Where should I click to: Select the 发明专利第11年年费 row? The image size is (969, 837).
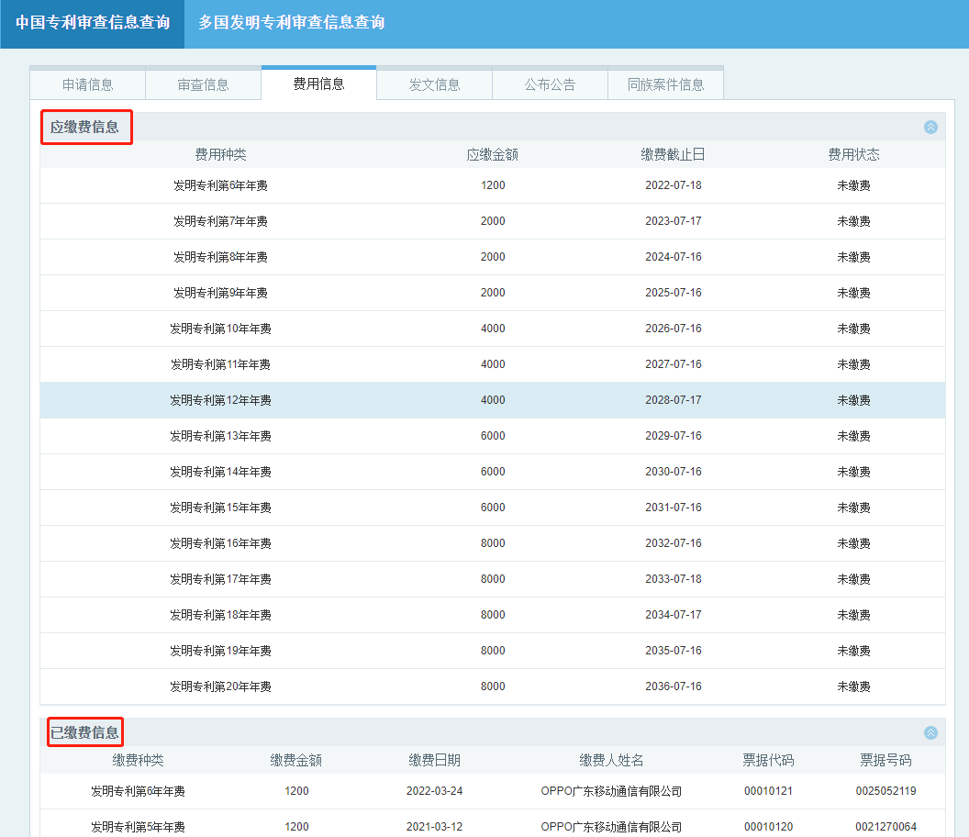pos(493,364)
